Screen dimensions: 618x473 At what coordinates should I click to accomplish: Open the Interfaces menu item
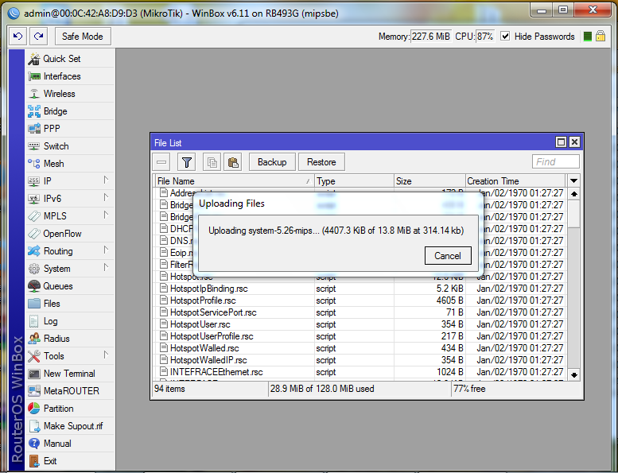(71, 76)
